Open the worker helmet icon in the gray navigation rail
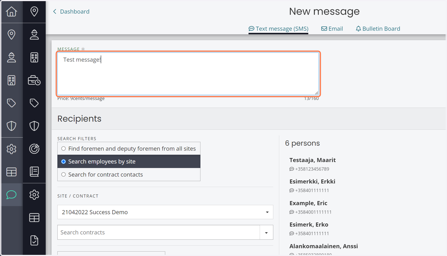The height and width of the screenshot is (256, 447). point(12,57)
